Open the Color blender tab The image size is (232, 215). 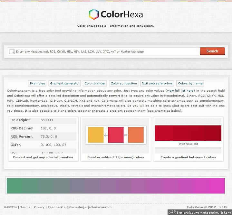(x=95, y=83)
